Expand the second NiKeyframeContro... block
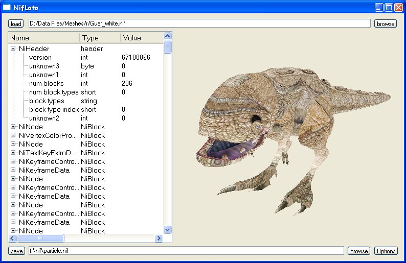Screen dimensions: 406x263 [x=13, y=187]
